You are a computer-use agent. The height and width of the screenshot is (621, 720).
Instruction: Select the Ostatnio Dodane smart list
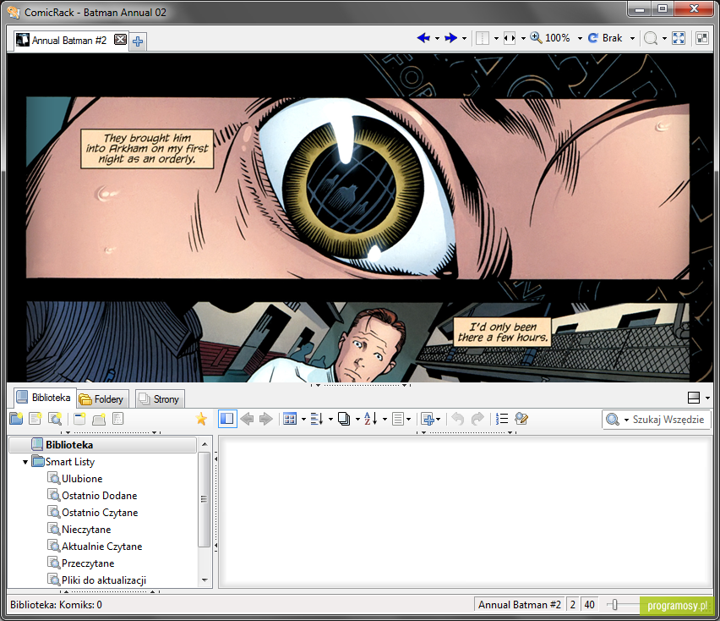(99, 496)
